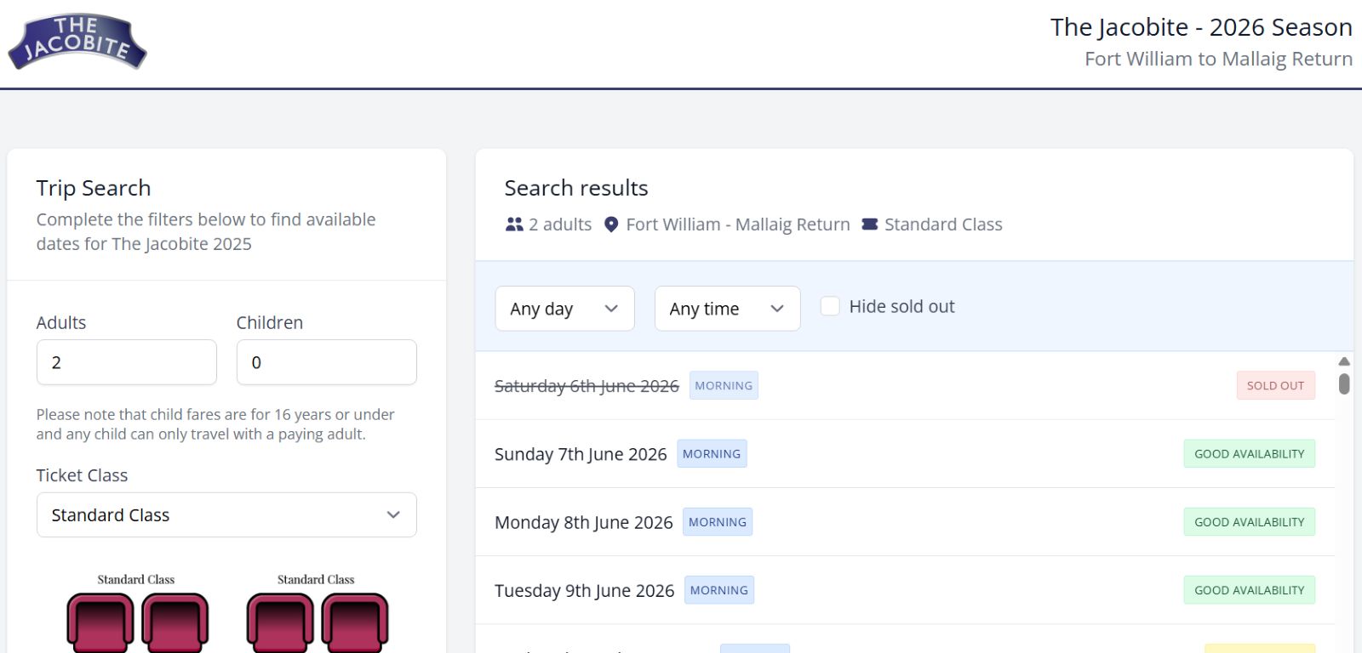Select Monday 8th June 2026 trip
Screen dimensions: 1362x653
905,522
